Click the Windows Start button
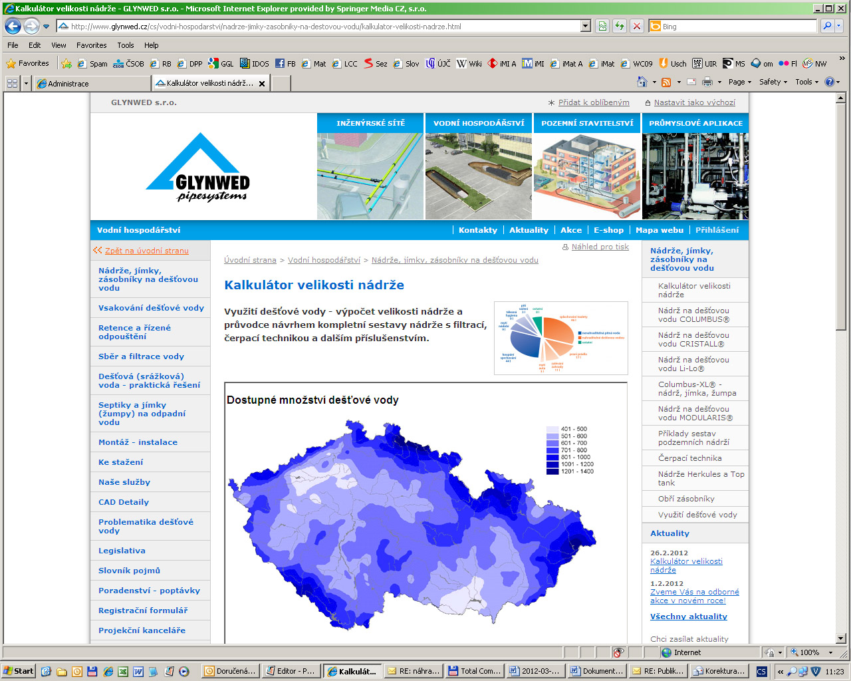851x681 pixels. 19,671
